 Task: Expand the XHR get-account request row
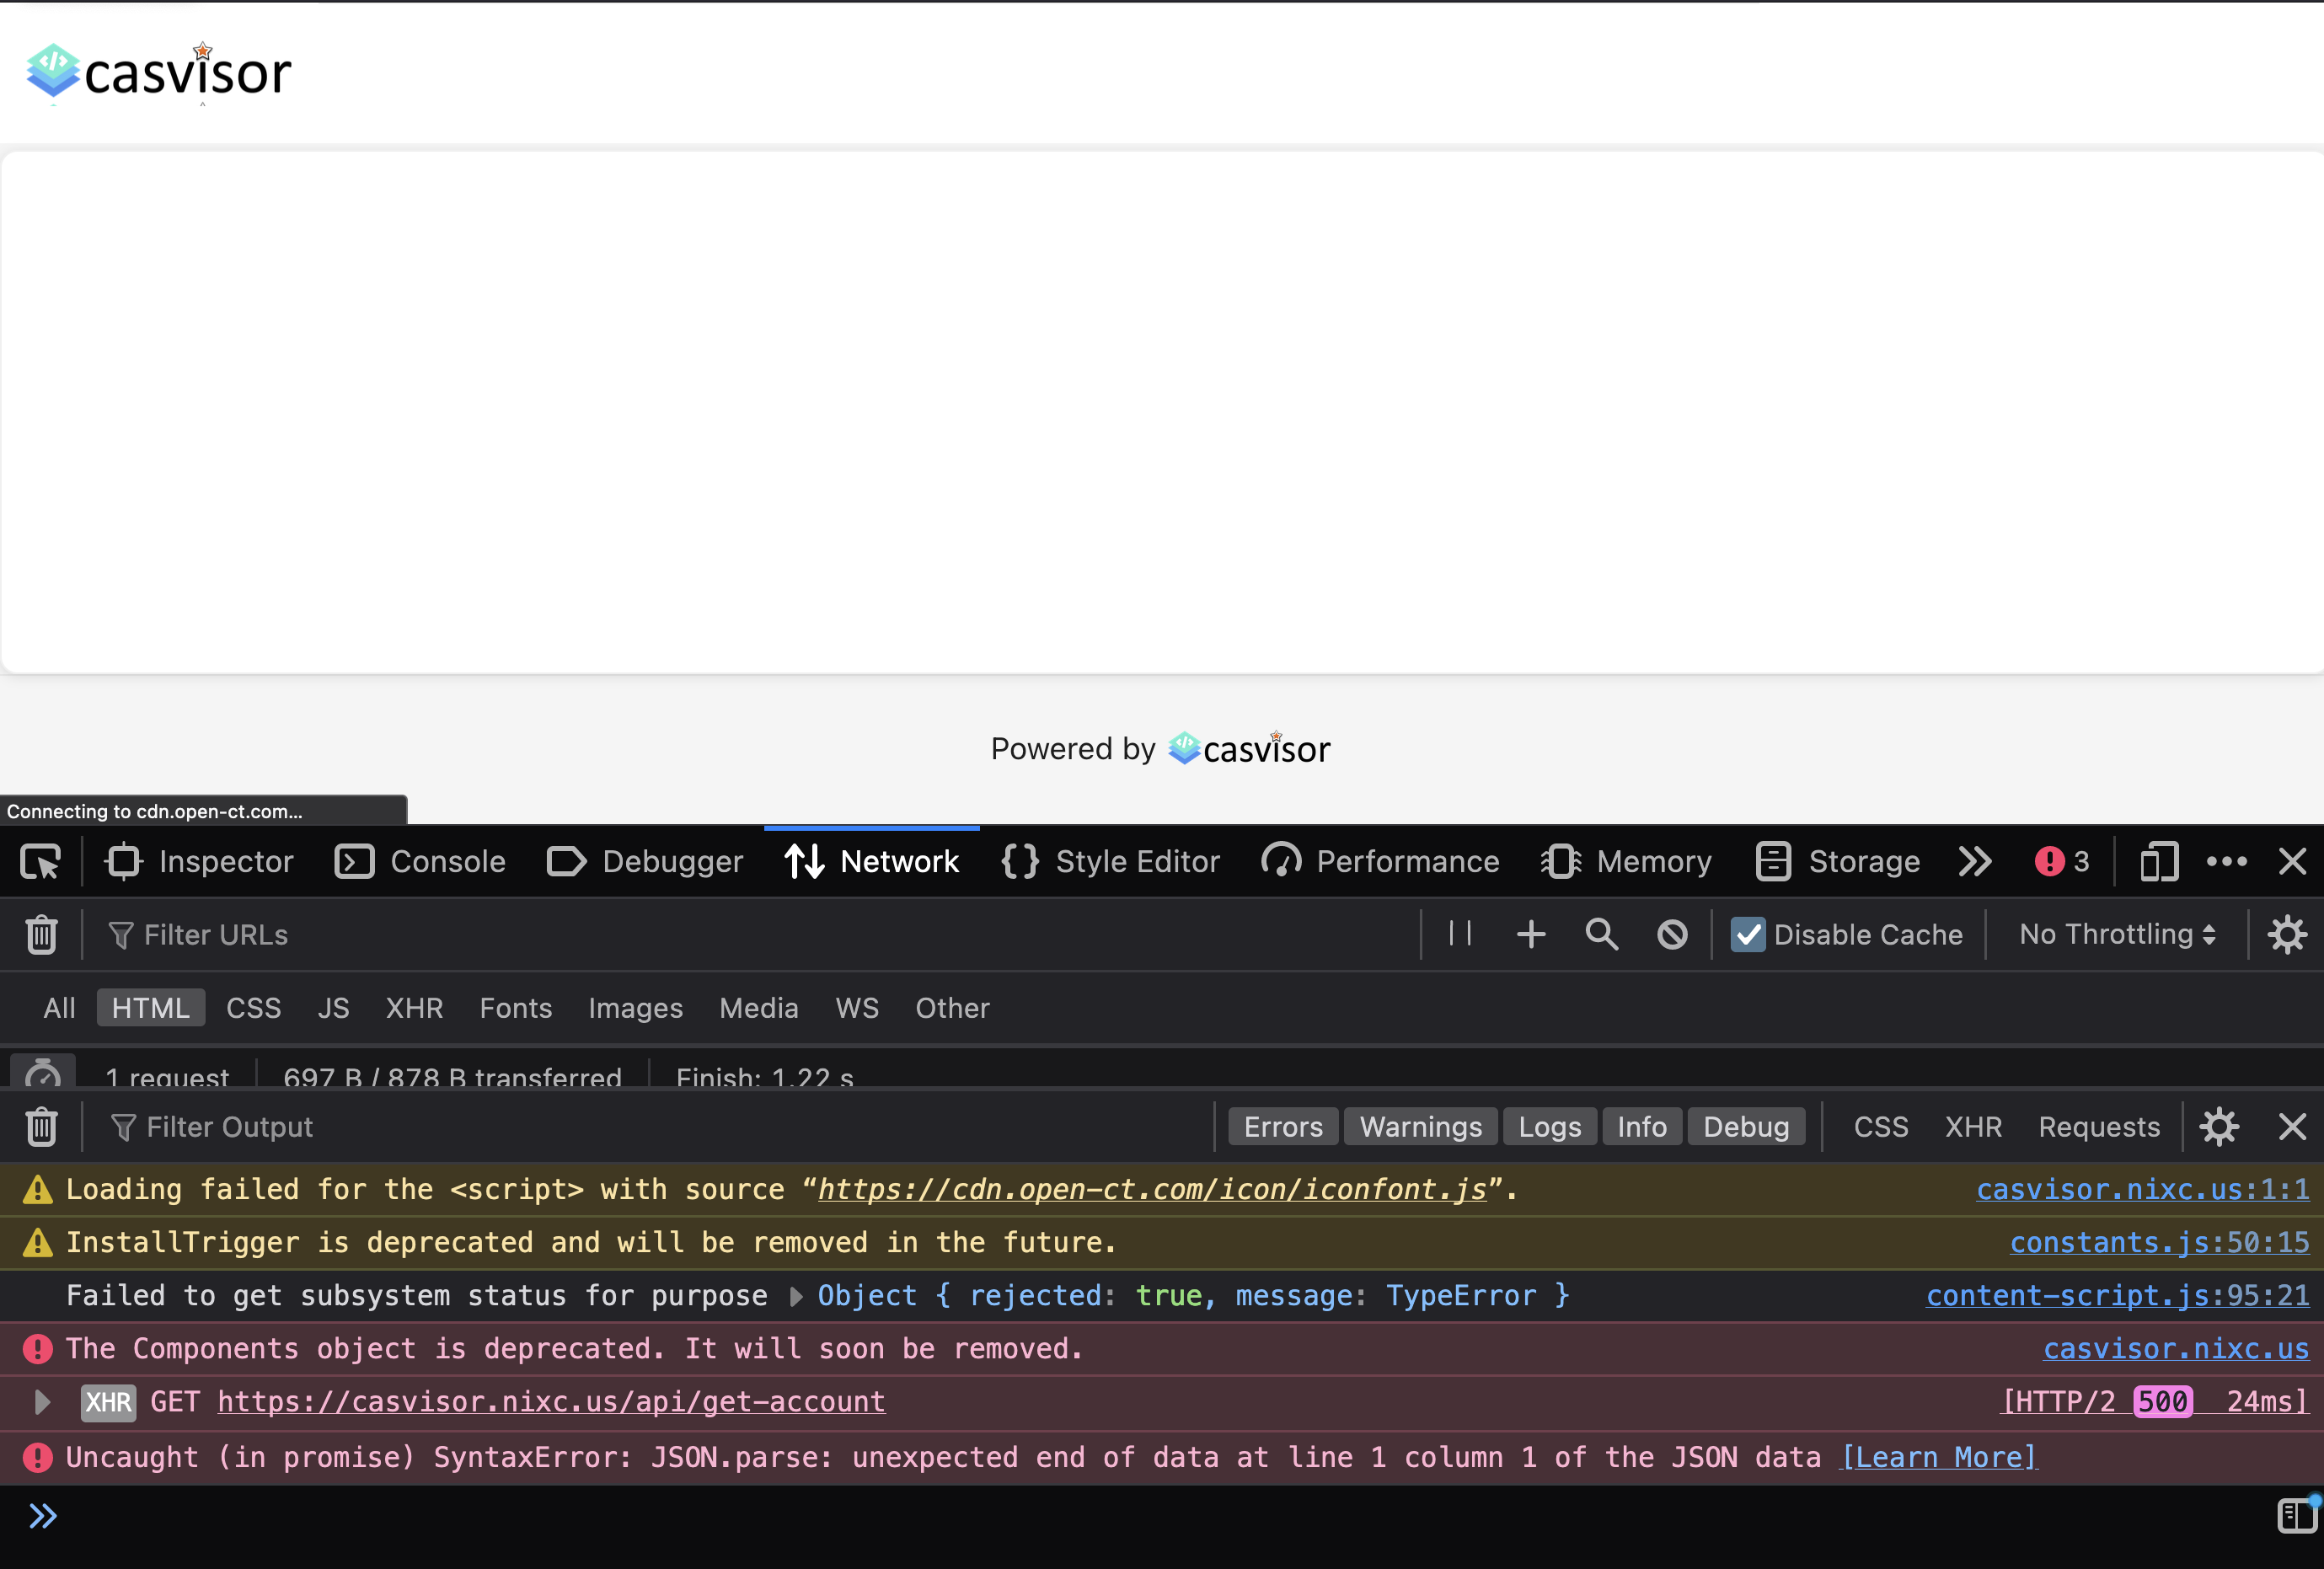(41, 1402)
